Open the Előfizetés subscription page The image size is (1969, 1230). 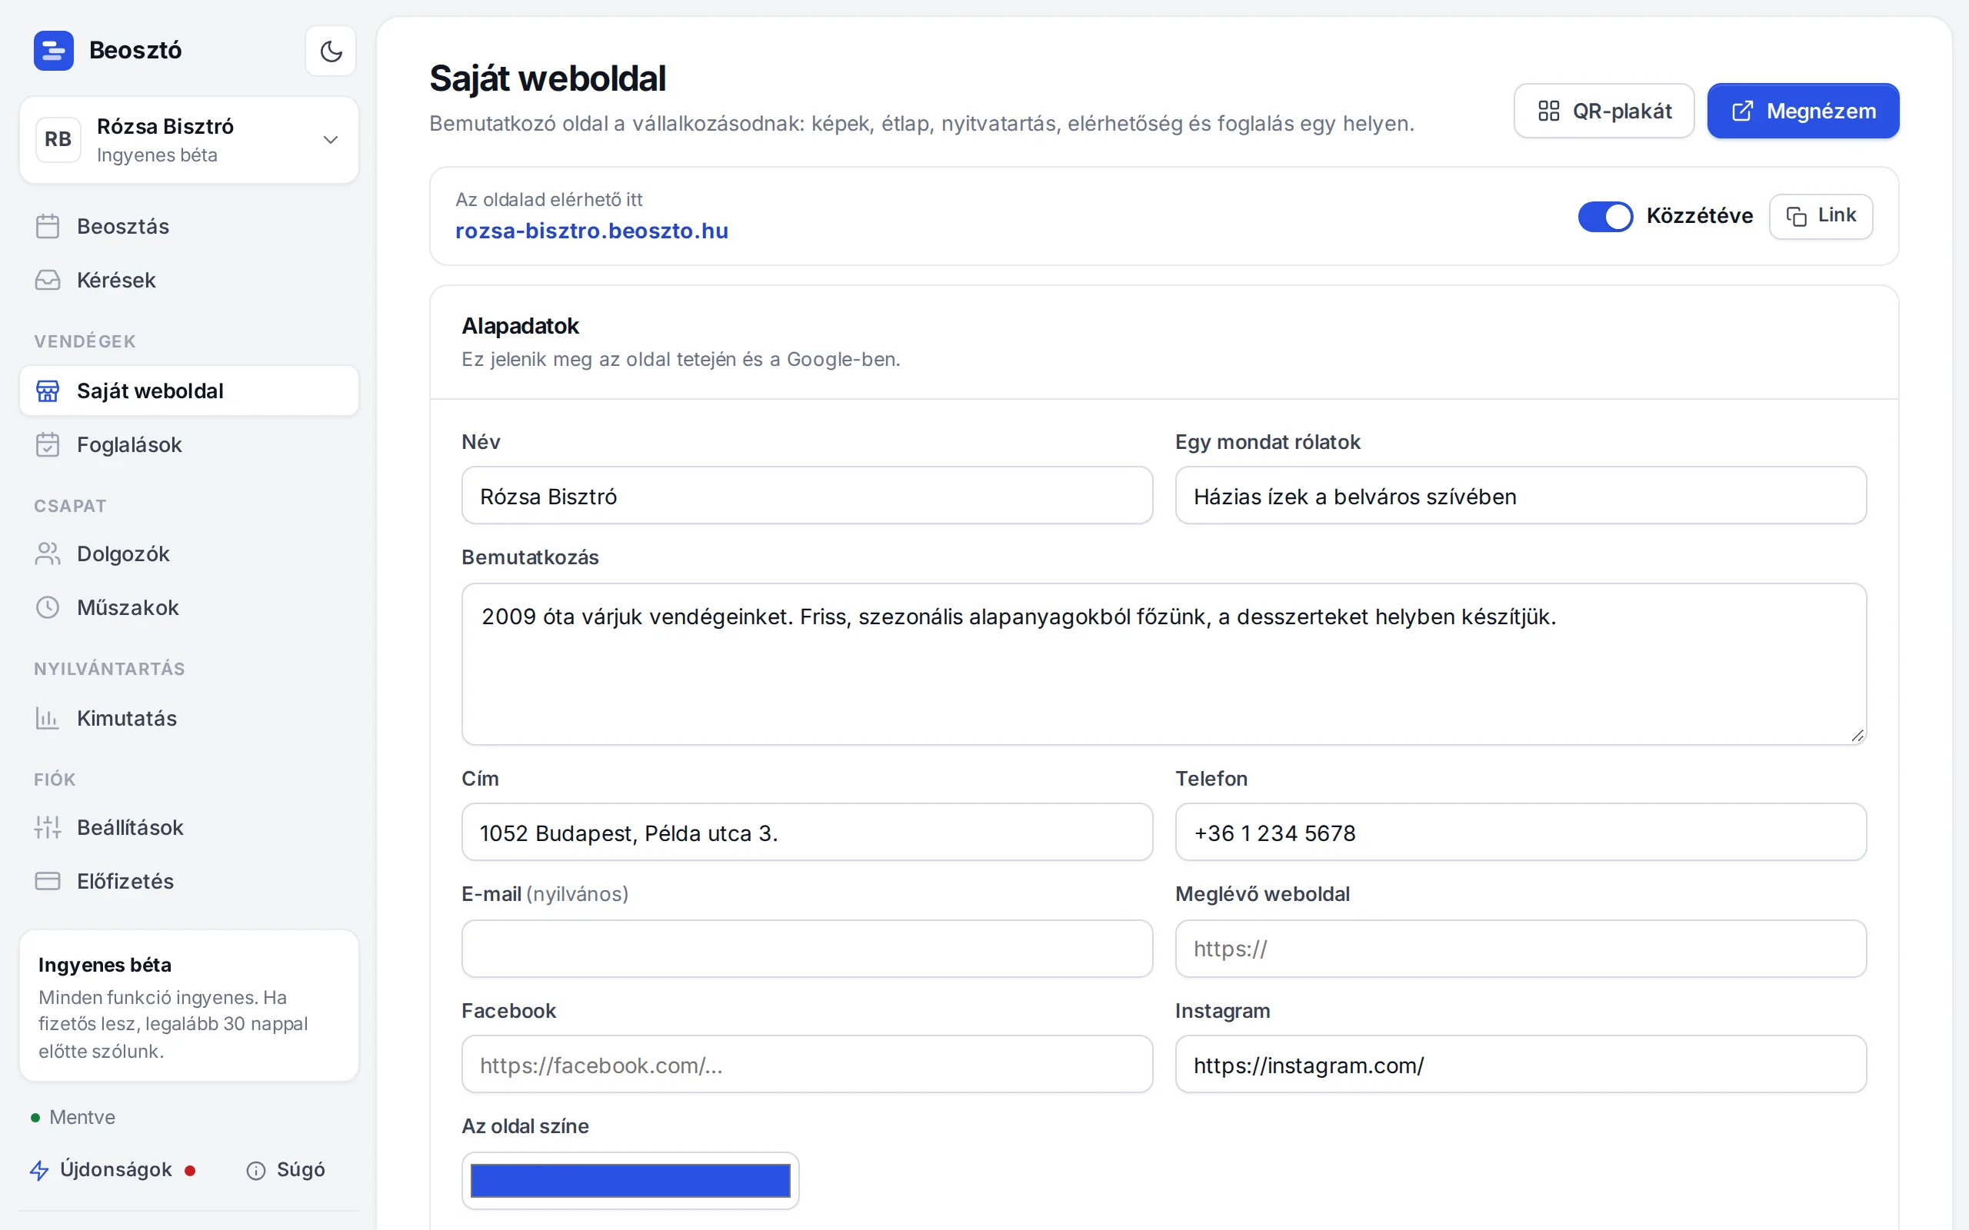pos(188,881)
